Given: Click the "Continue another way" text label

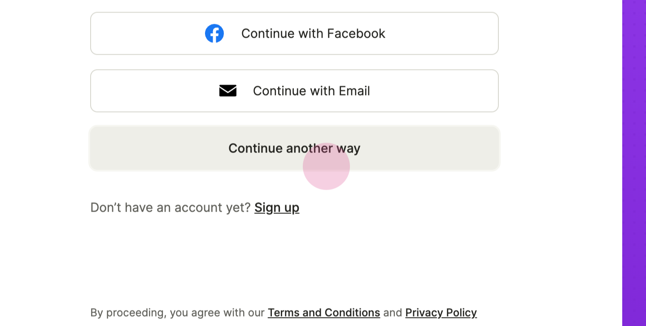Looking at the screenshot, I should coord(294,148).
